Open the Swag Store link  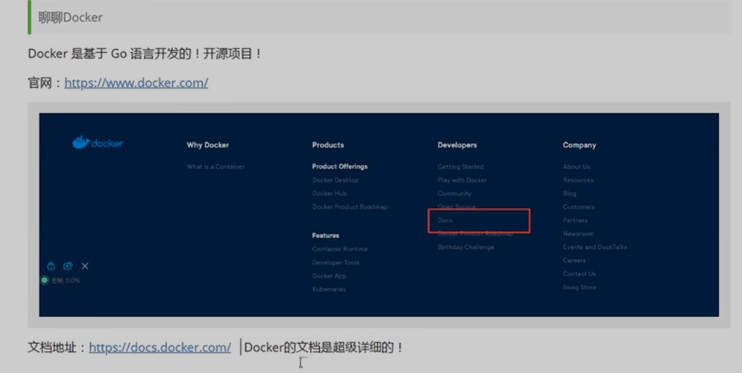579,287
